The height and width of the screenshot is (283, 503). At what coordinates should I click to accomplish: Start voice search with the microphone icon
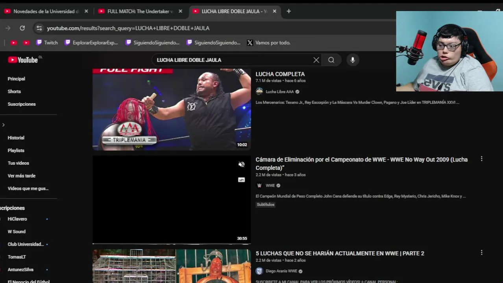(x=353, y=60)
